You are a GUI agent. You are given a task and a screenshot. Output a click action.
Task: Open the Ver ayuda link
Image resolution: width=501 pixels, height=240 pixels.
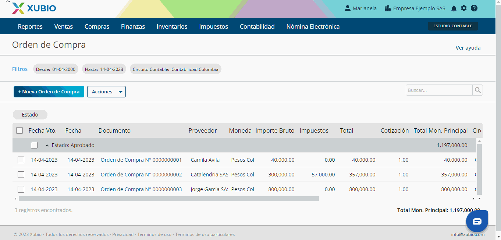(x=468, y=48)
